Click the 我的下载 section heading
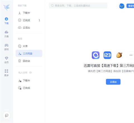The width and height of the screenshot is (134, 123). 22,6
